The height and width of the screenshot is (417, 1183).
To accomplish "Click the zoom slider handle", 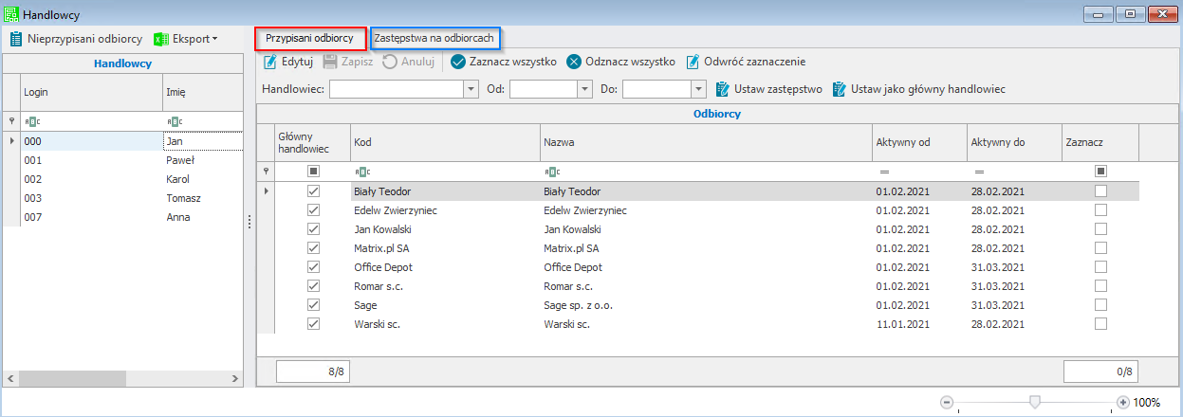I will 1035,402.
